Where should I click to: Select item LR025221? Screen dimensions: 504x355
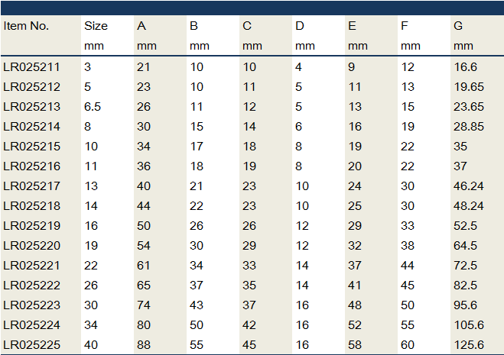tap(31, 266)
